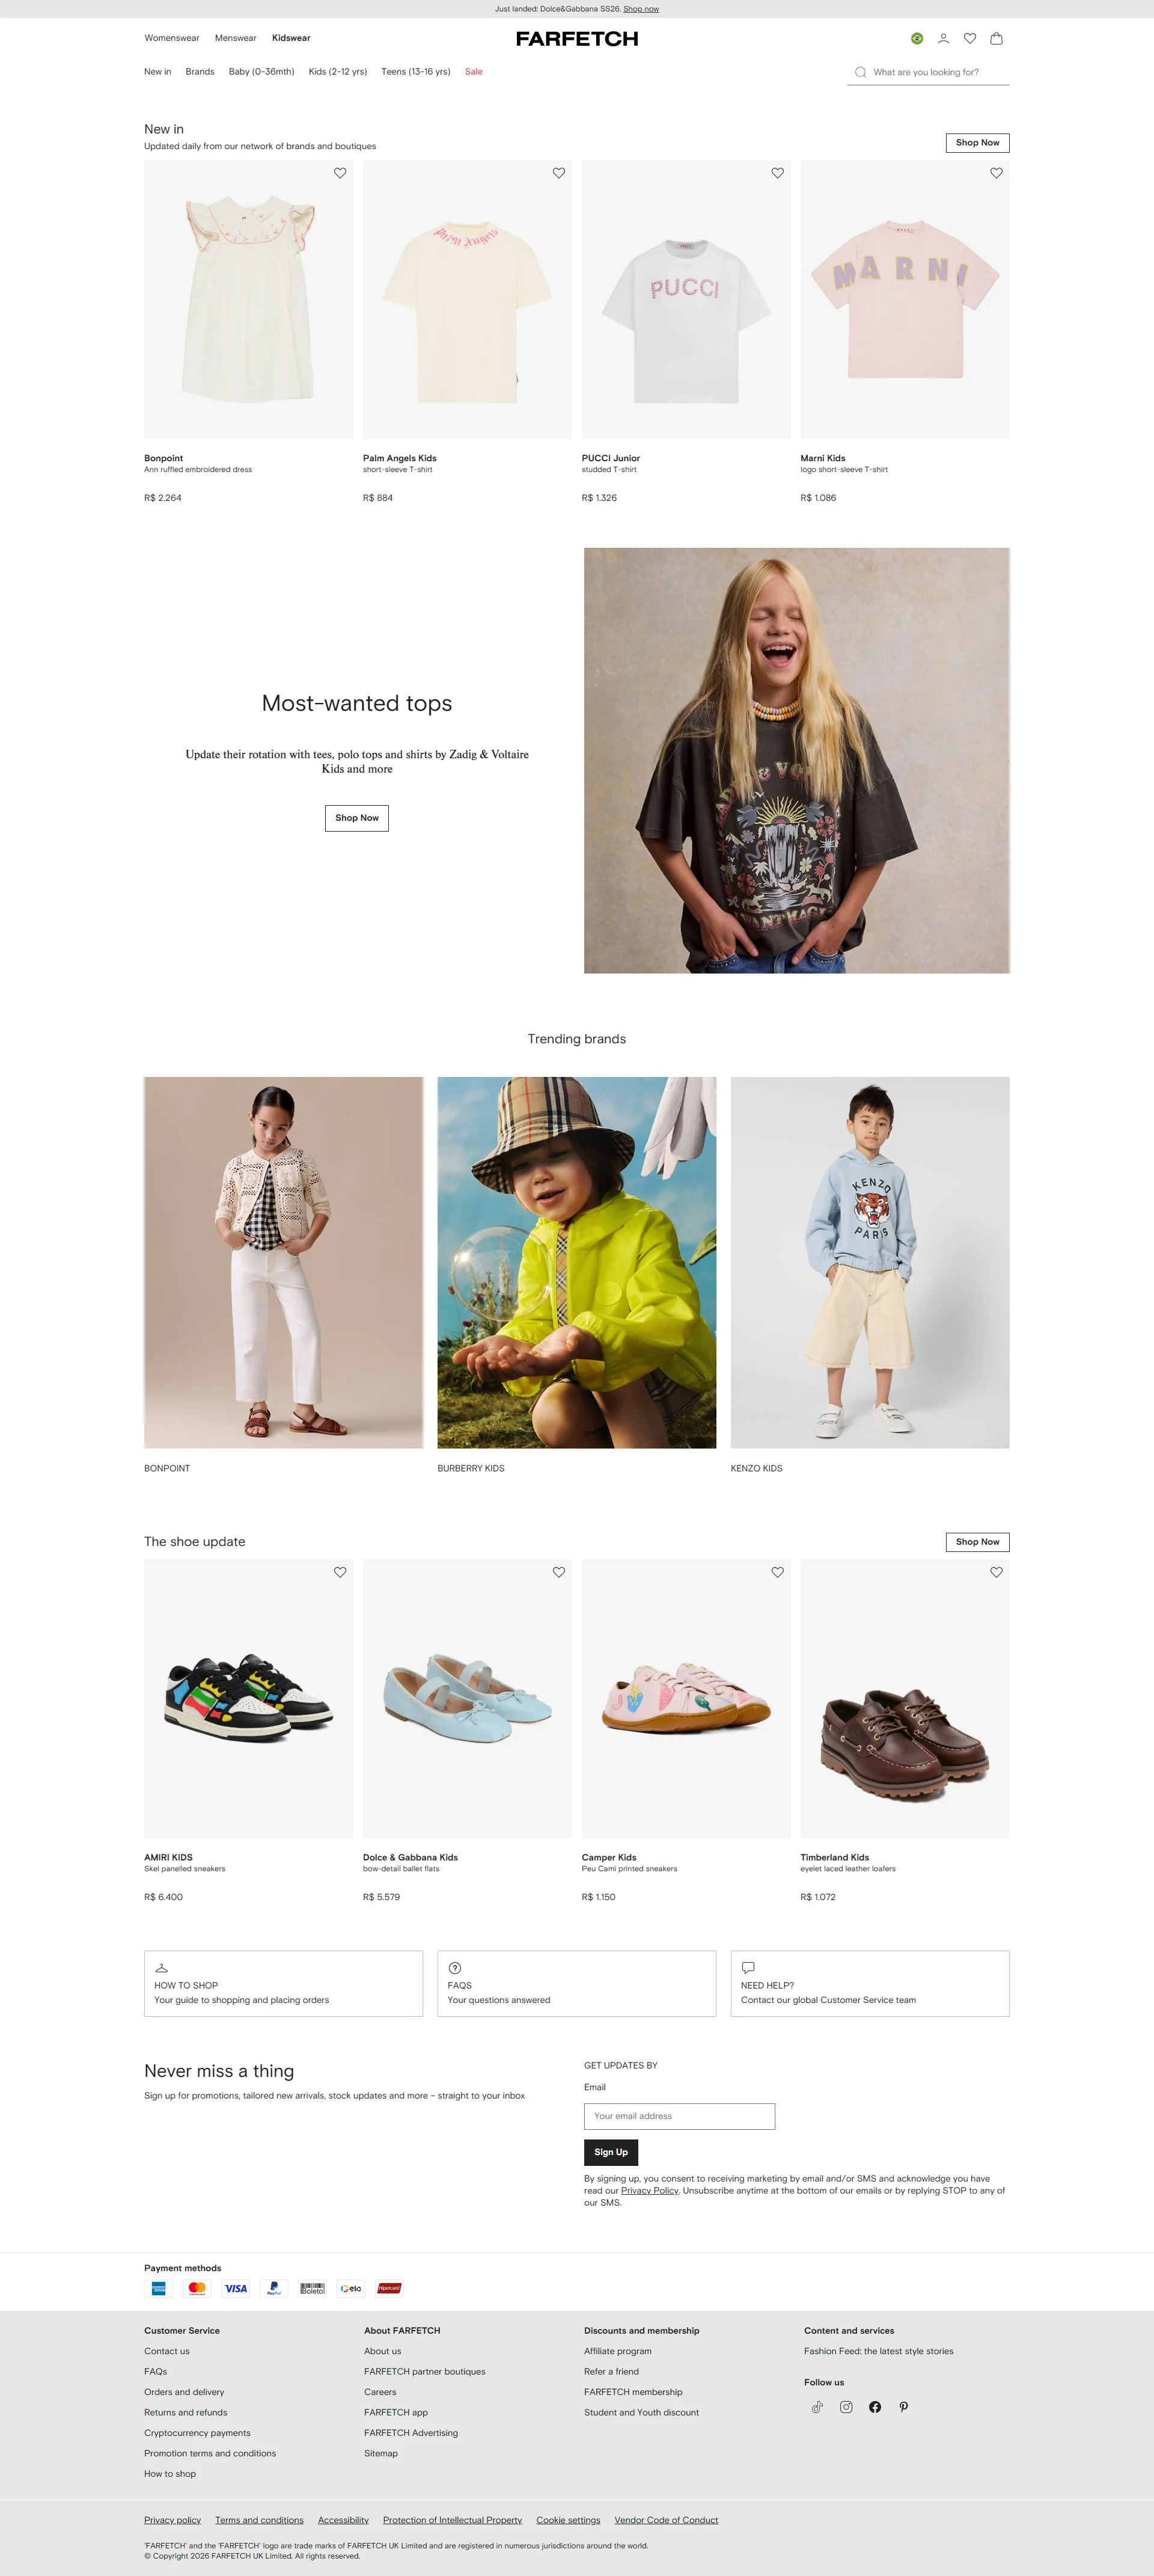
Task: Open the shopping bag icon
Action: [996, 39]
